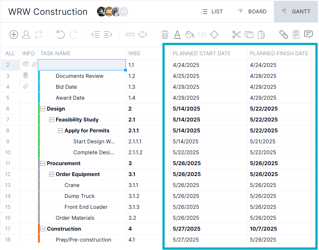Paste a task from the clipboard icon
This screenshot has height=250, width=319.
pos(261,35)
